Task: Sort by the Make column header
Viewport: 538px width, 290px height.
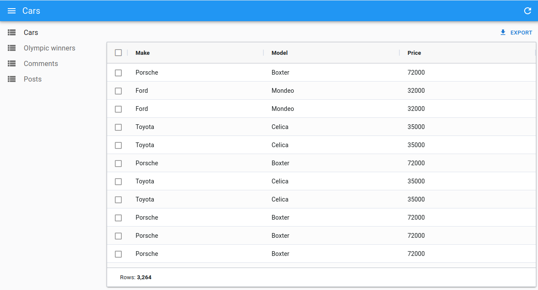Action: pyautogui.click(x=142, y=53)
